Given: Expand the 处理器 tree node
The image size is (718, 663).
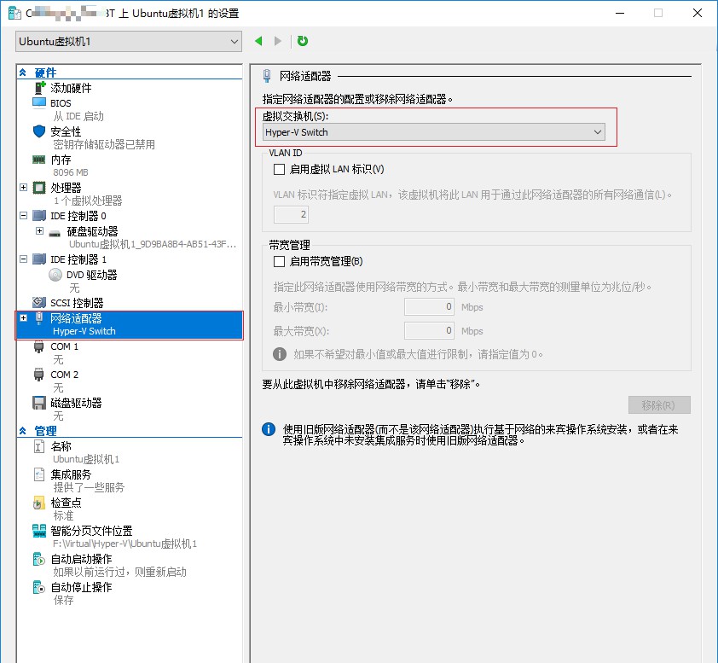Looking at the screenshot, I should pos(23,188).
